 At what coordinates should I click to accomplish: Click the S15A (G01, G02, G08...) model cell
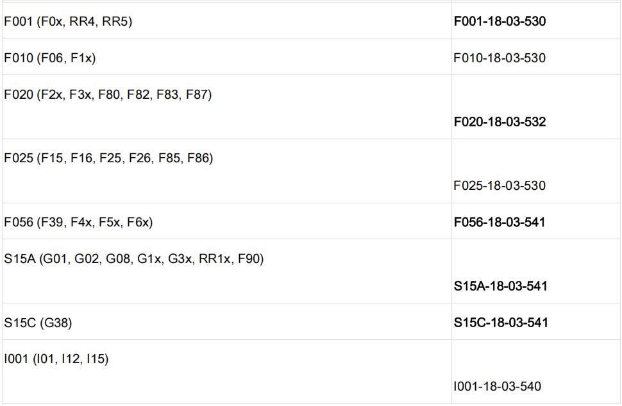pos(134,258)
